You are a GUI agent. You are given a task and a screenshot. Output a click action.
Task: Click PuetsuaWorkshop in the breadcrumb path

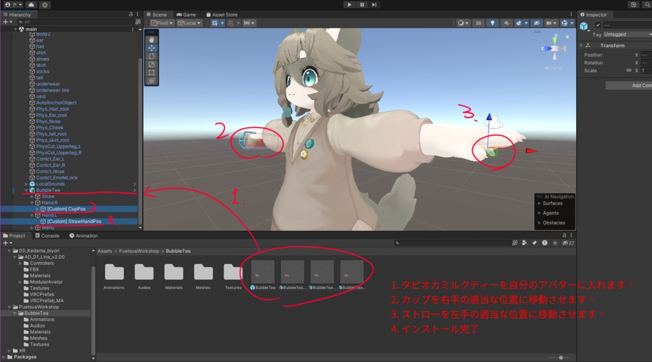pyautogui.click(x=139, y=251)
